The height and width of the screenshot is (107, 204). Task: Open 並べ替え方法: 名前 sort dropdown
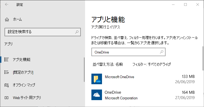click(x=108, y=64)
